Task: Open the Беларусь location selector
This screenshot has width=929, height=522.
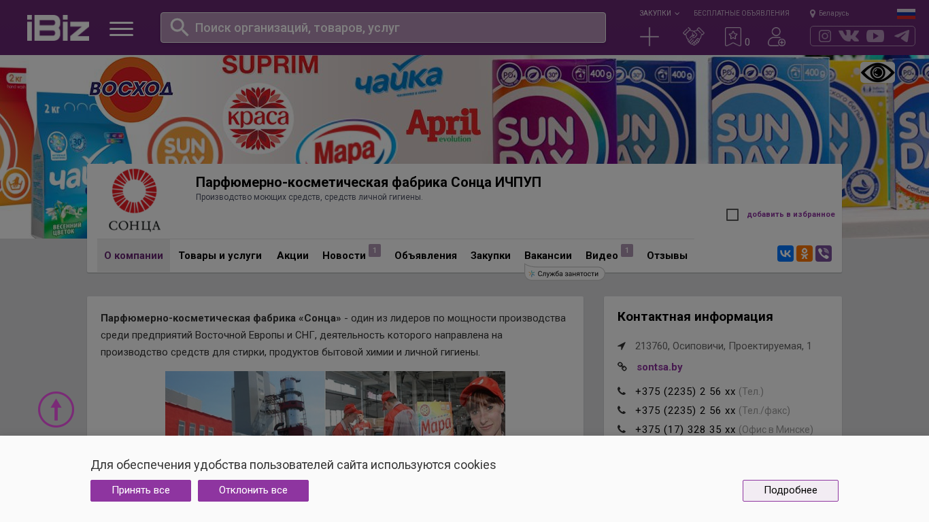Action: pos(829,13)
